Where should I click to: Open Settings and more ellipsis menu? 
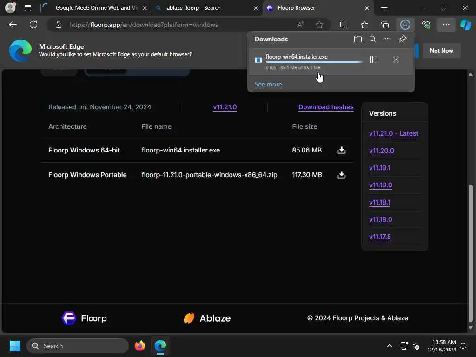click(446, 25)
